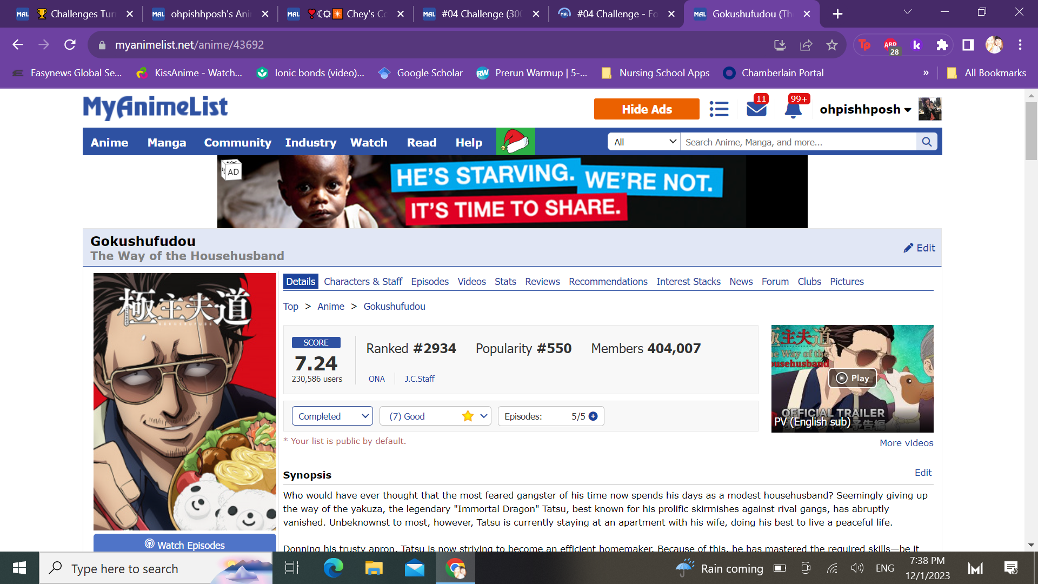1038x584 pixels.
Task: Expand the ohpishhposh user menu
Action: (x=866, y=109)
